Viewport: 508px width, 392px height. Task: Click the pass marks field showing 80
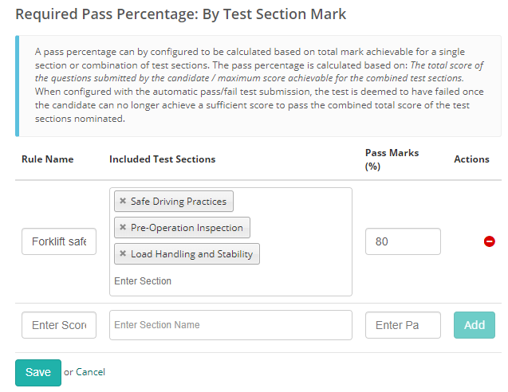(403, 241)
